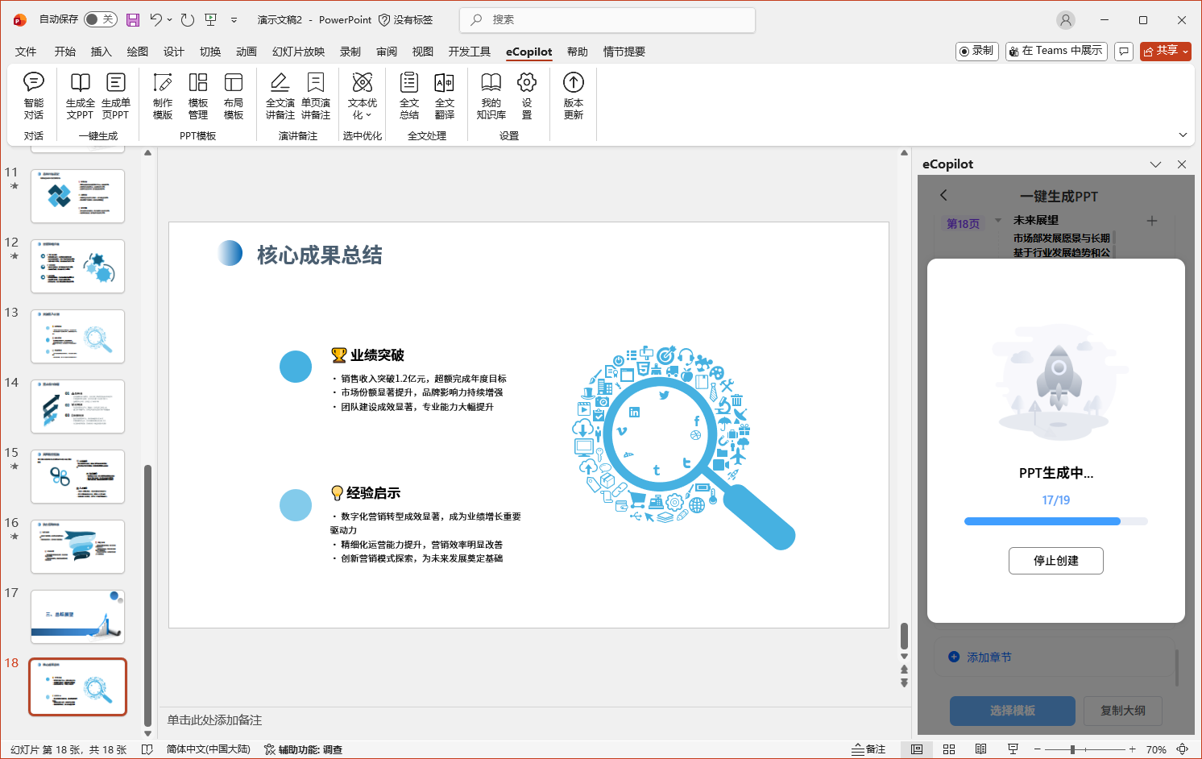Check for updates via 版本更新 icon
Screen dimensions: 1202x759
[573, 97]
